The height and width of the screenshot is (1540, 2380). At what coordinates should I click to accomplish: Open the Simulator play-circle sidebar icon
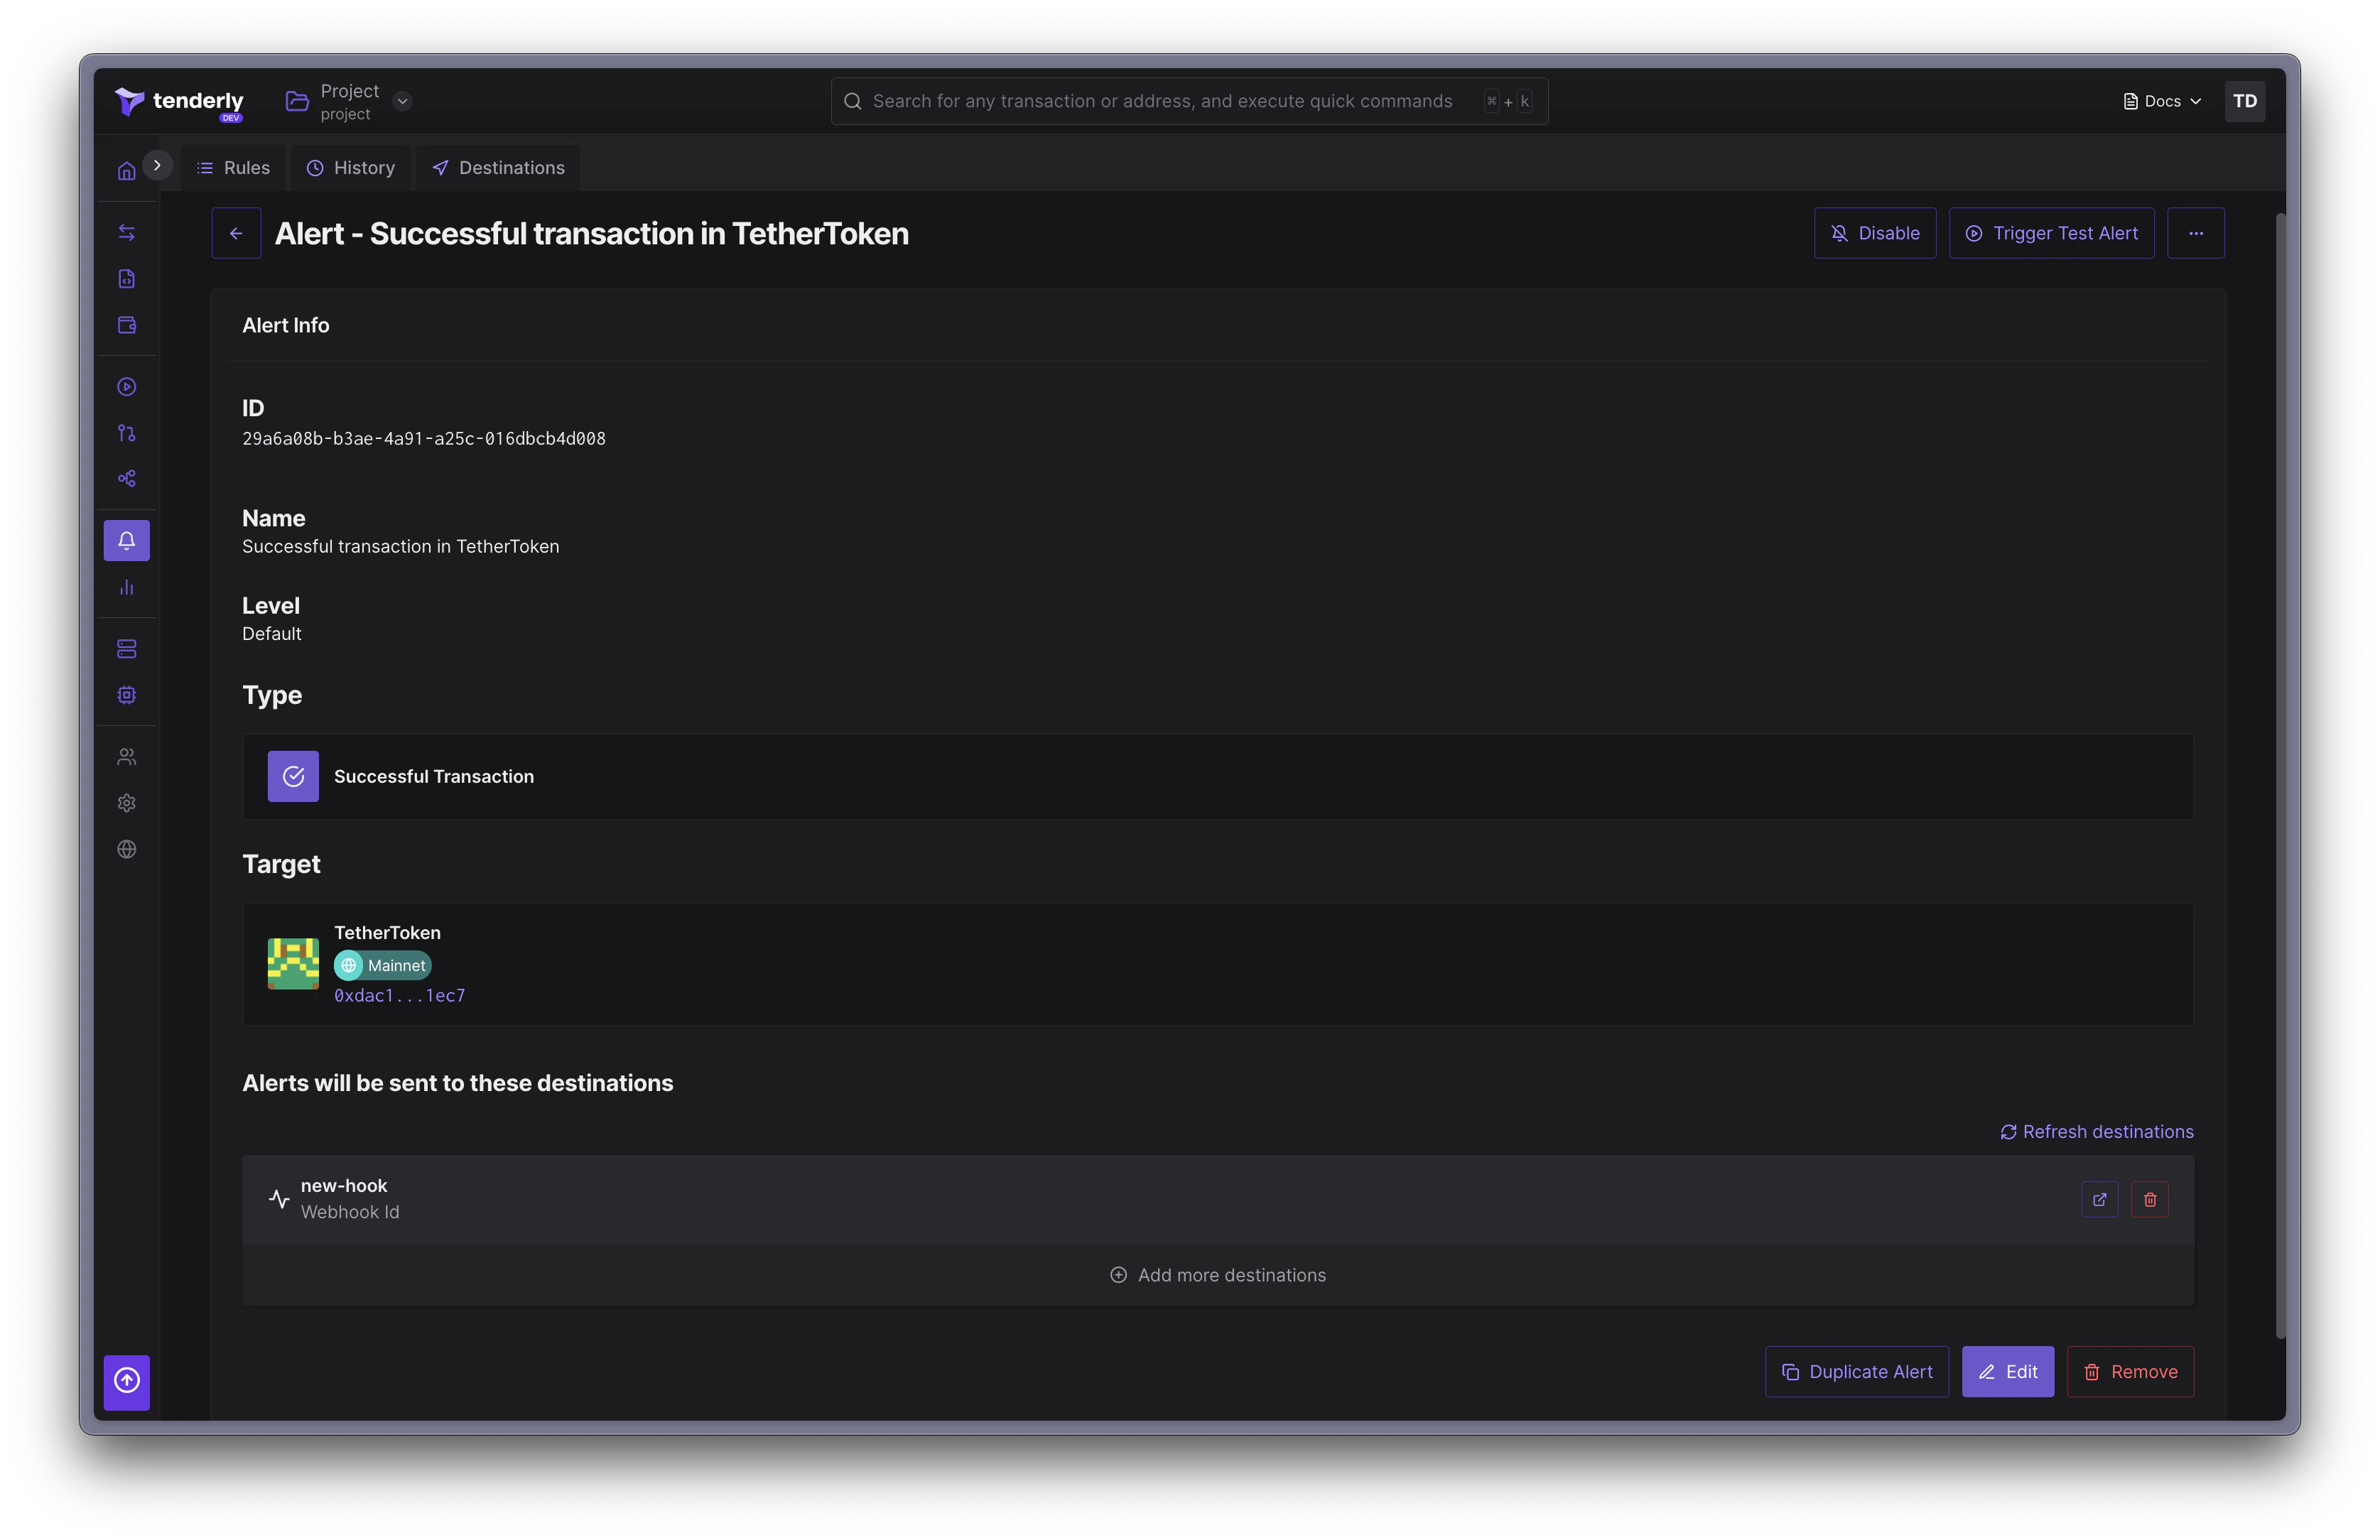point(127,387)
